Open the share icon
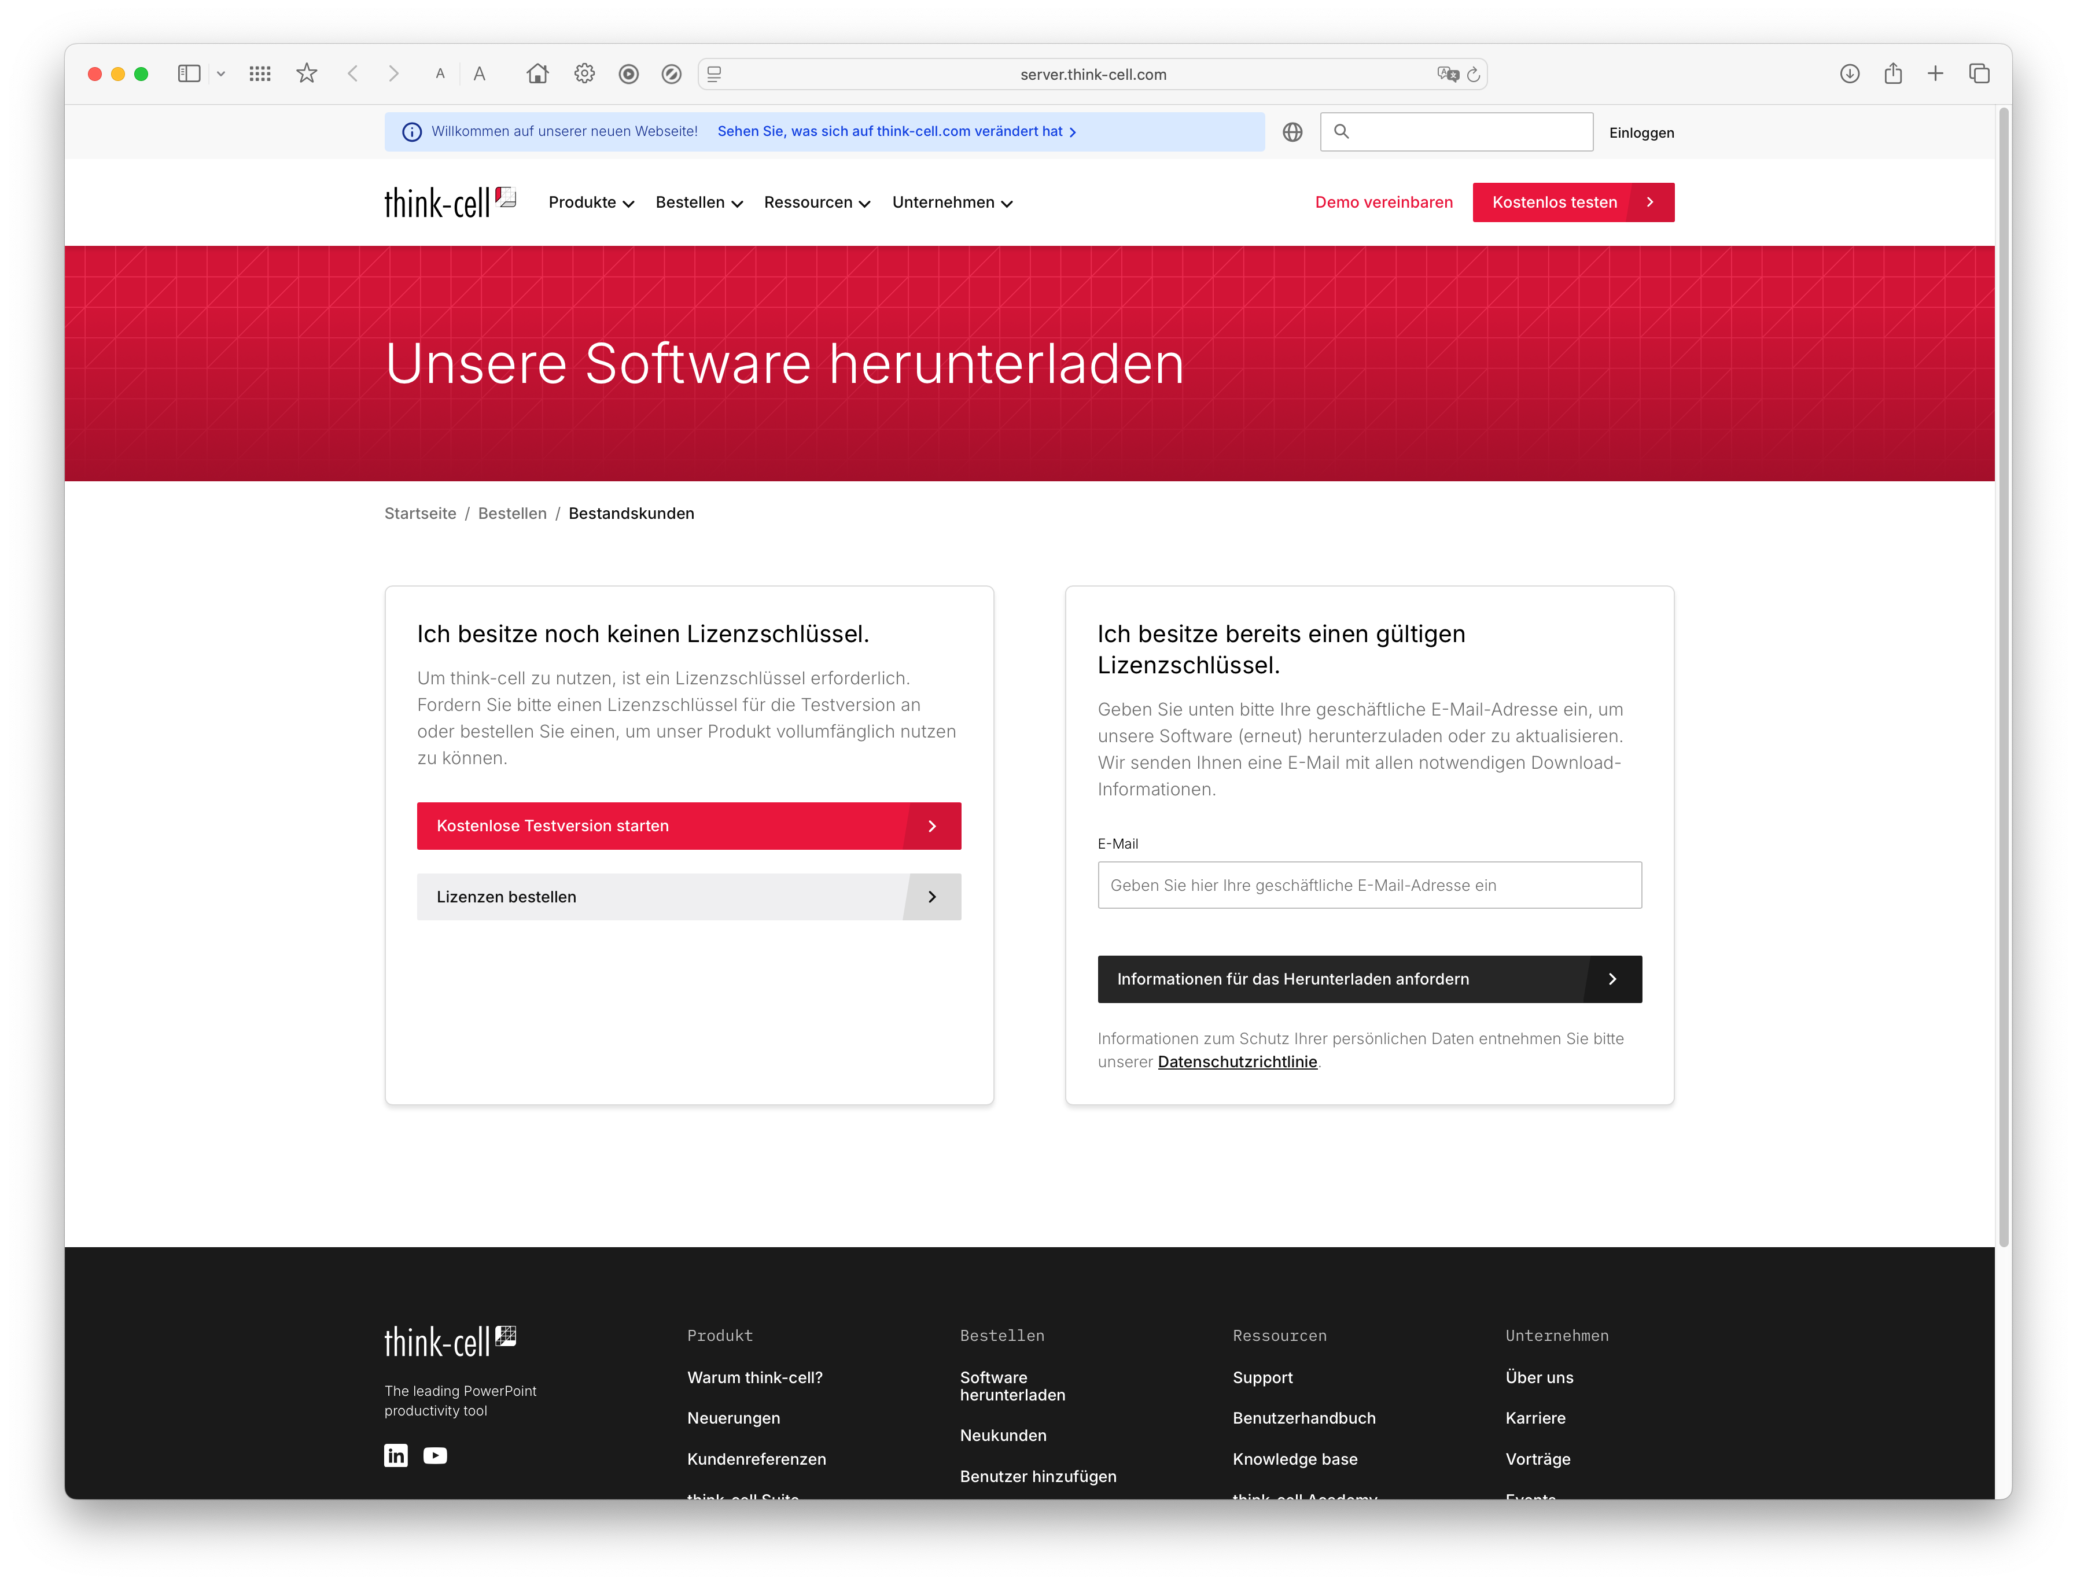 pos(1893,73)
